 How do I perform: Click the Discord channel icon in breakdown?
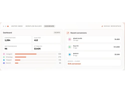4,63
